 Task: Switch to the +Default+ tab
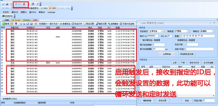pyautogui.click(x=27, y=20)
